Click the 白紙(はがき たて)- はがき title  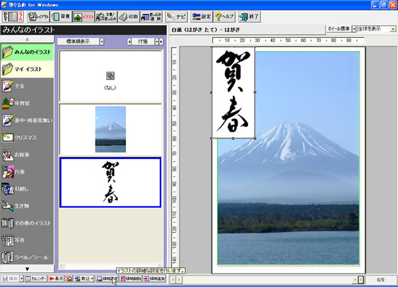(206, 30)
